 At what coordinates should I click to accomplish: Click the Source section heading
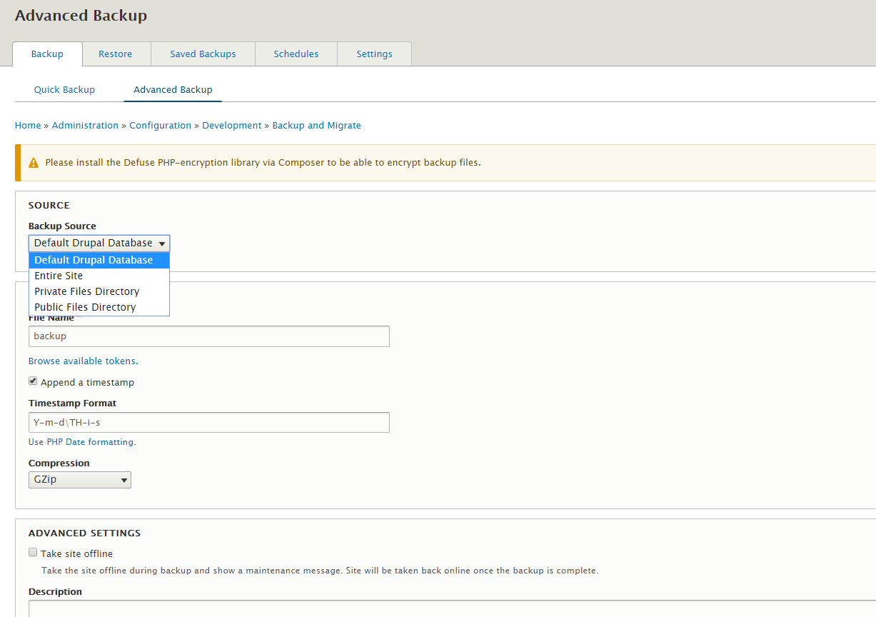click(x=49, y=206)
